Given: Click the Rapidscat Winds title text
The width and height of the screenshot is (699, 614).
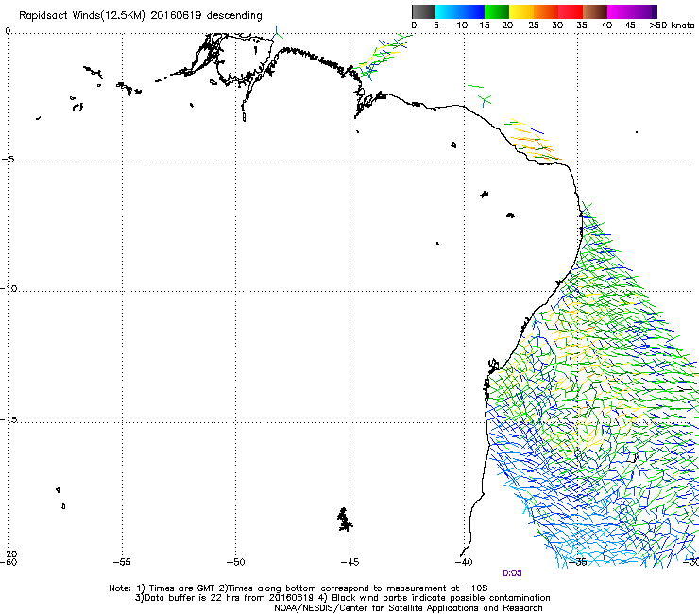Looking at the screenshot, I should click(141, 15).
